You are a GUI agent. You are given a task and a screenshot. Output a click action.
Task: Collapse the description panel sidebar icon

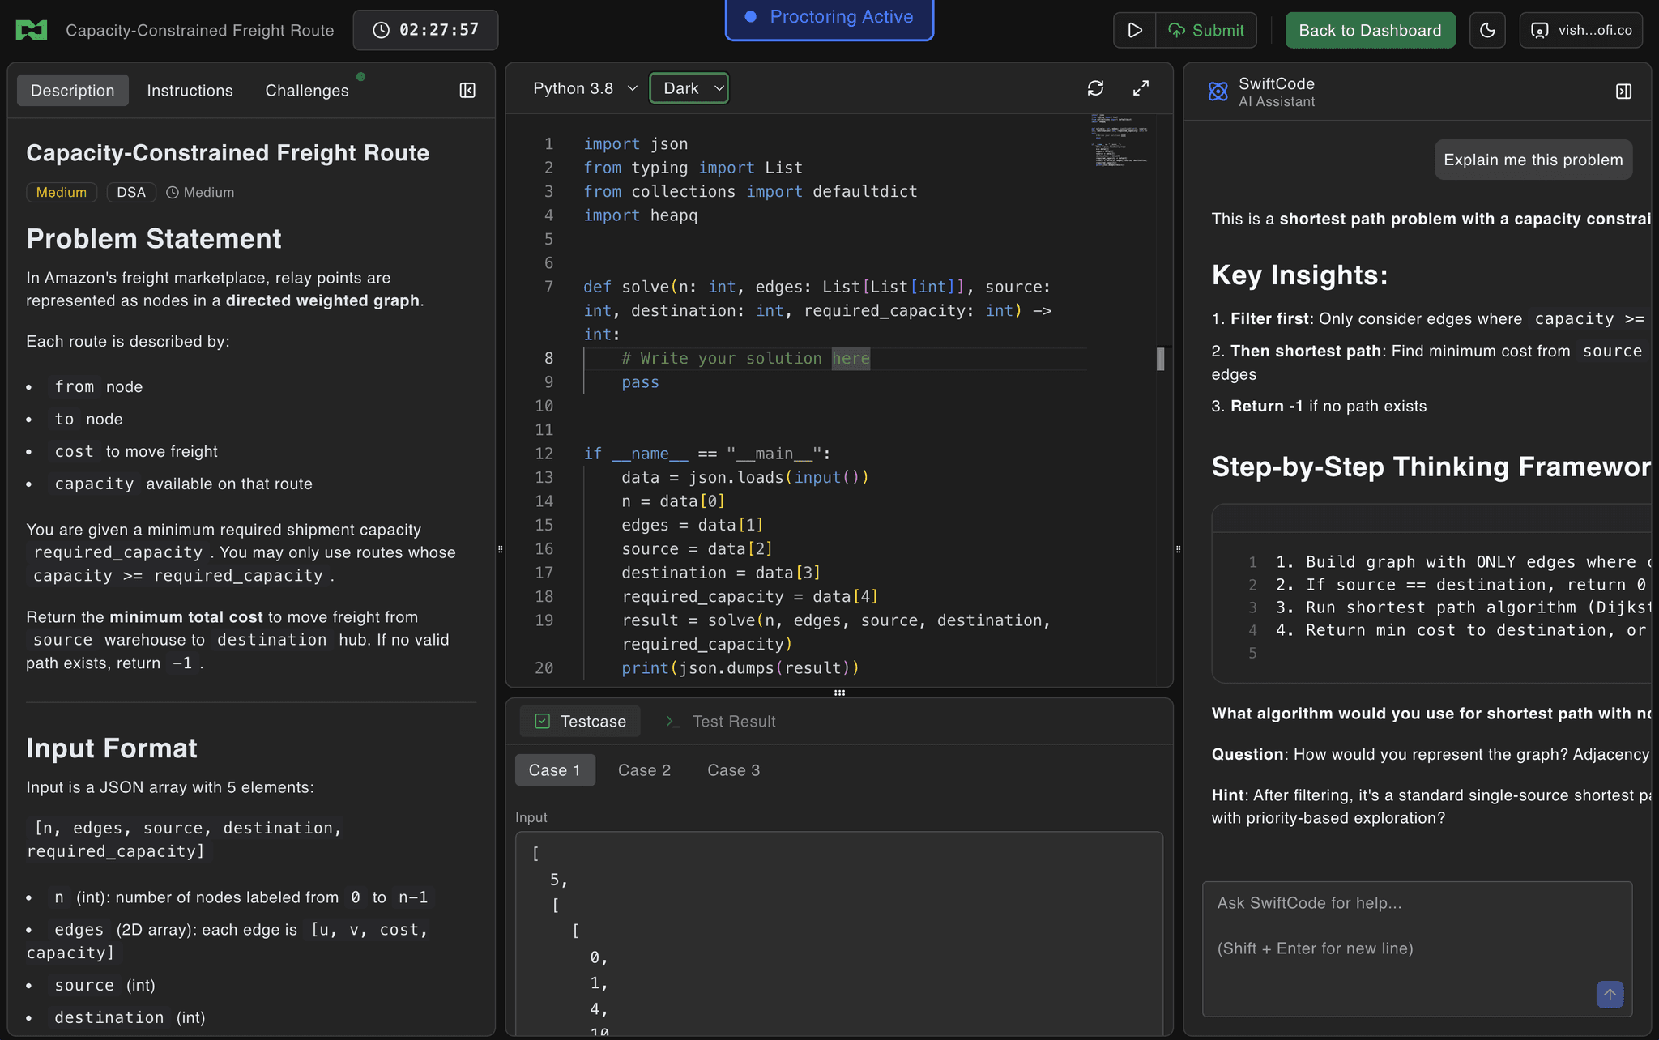coord(467,90)
